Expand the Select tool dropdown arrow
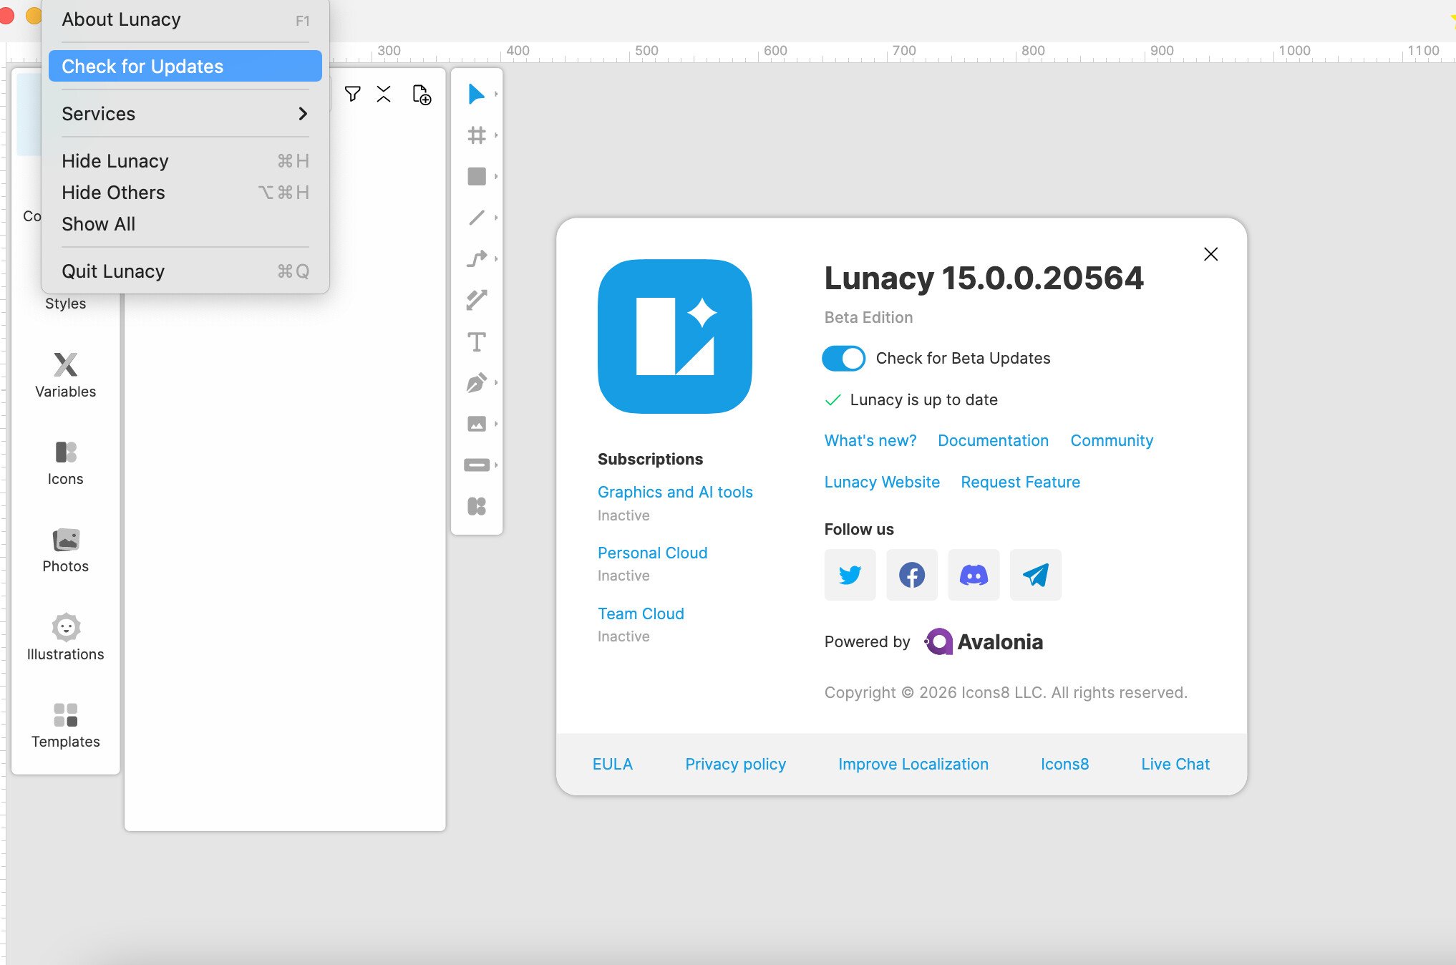 495,94
